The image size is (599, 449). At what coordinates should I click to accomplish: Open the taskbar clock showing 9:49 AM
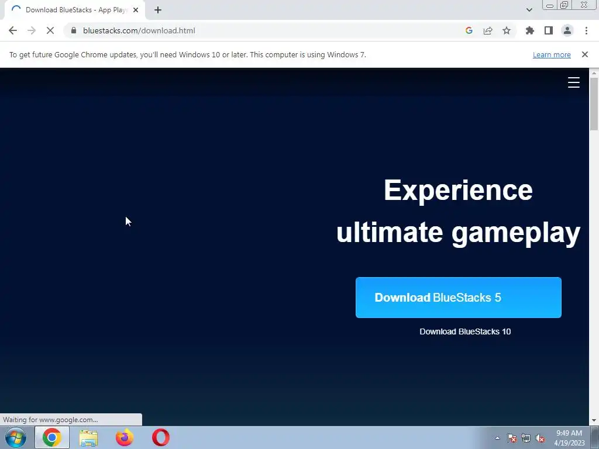pos(569,438)
